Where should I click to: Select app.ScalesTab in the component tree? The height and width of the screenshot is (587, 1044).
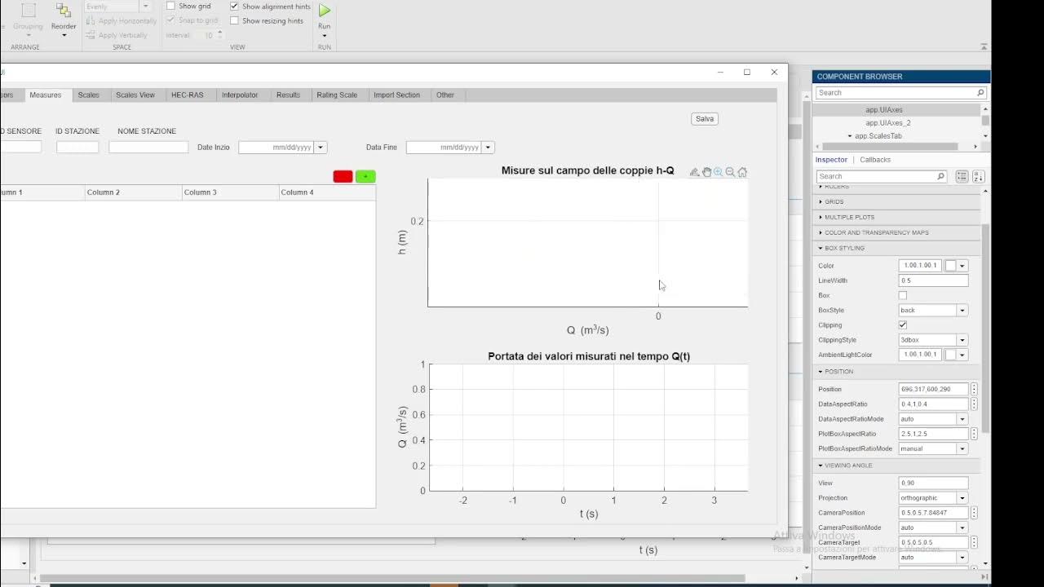tap(878, 136)
